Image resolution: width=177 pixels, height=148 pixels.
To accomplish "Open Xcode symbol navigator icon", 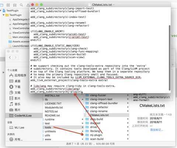I will 15,5.
